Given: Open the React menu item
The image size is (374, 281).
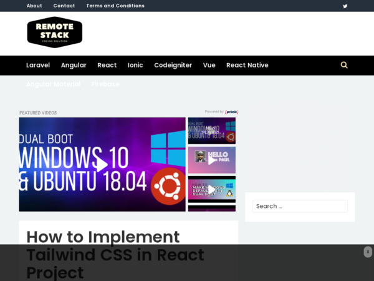Looking at the screenshot, I should (107, 65).
